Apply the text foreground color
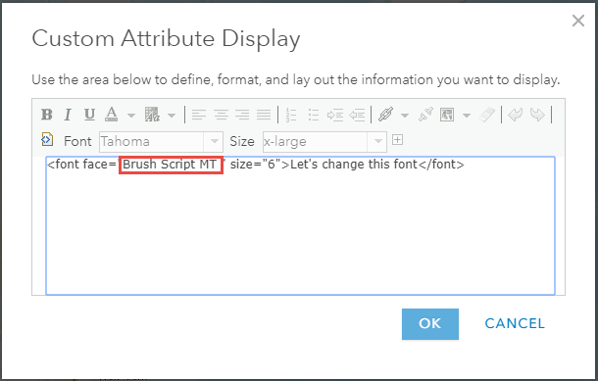598x381 pixels. 112,115
